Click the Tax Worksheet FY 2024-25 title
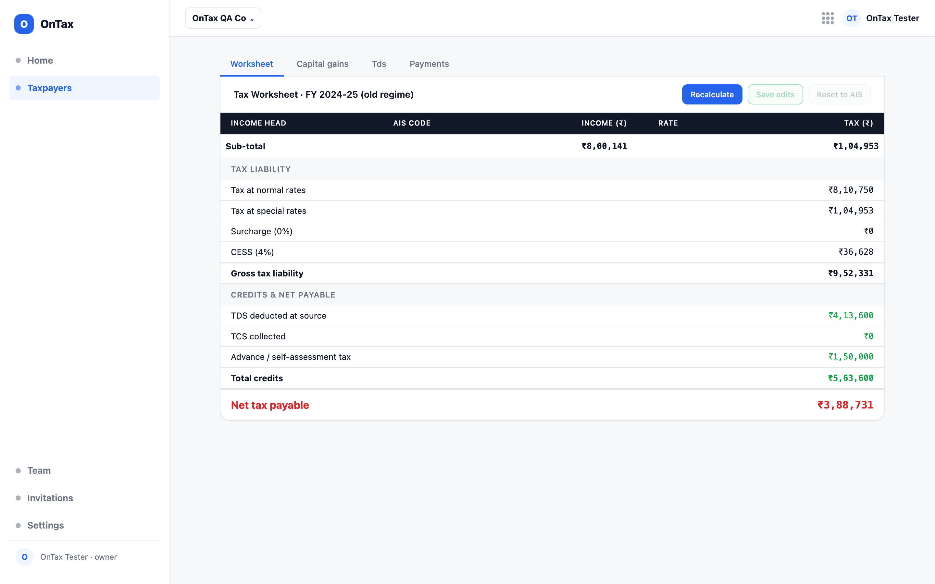Screen dimensions: 935x584 tap(323, 94)
